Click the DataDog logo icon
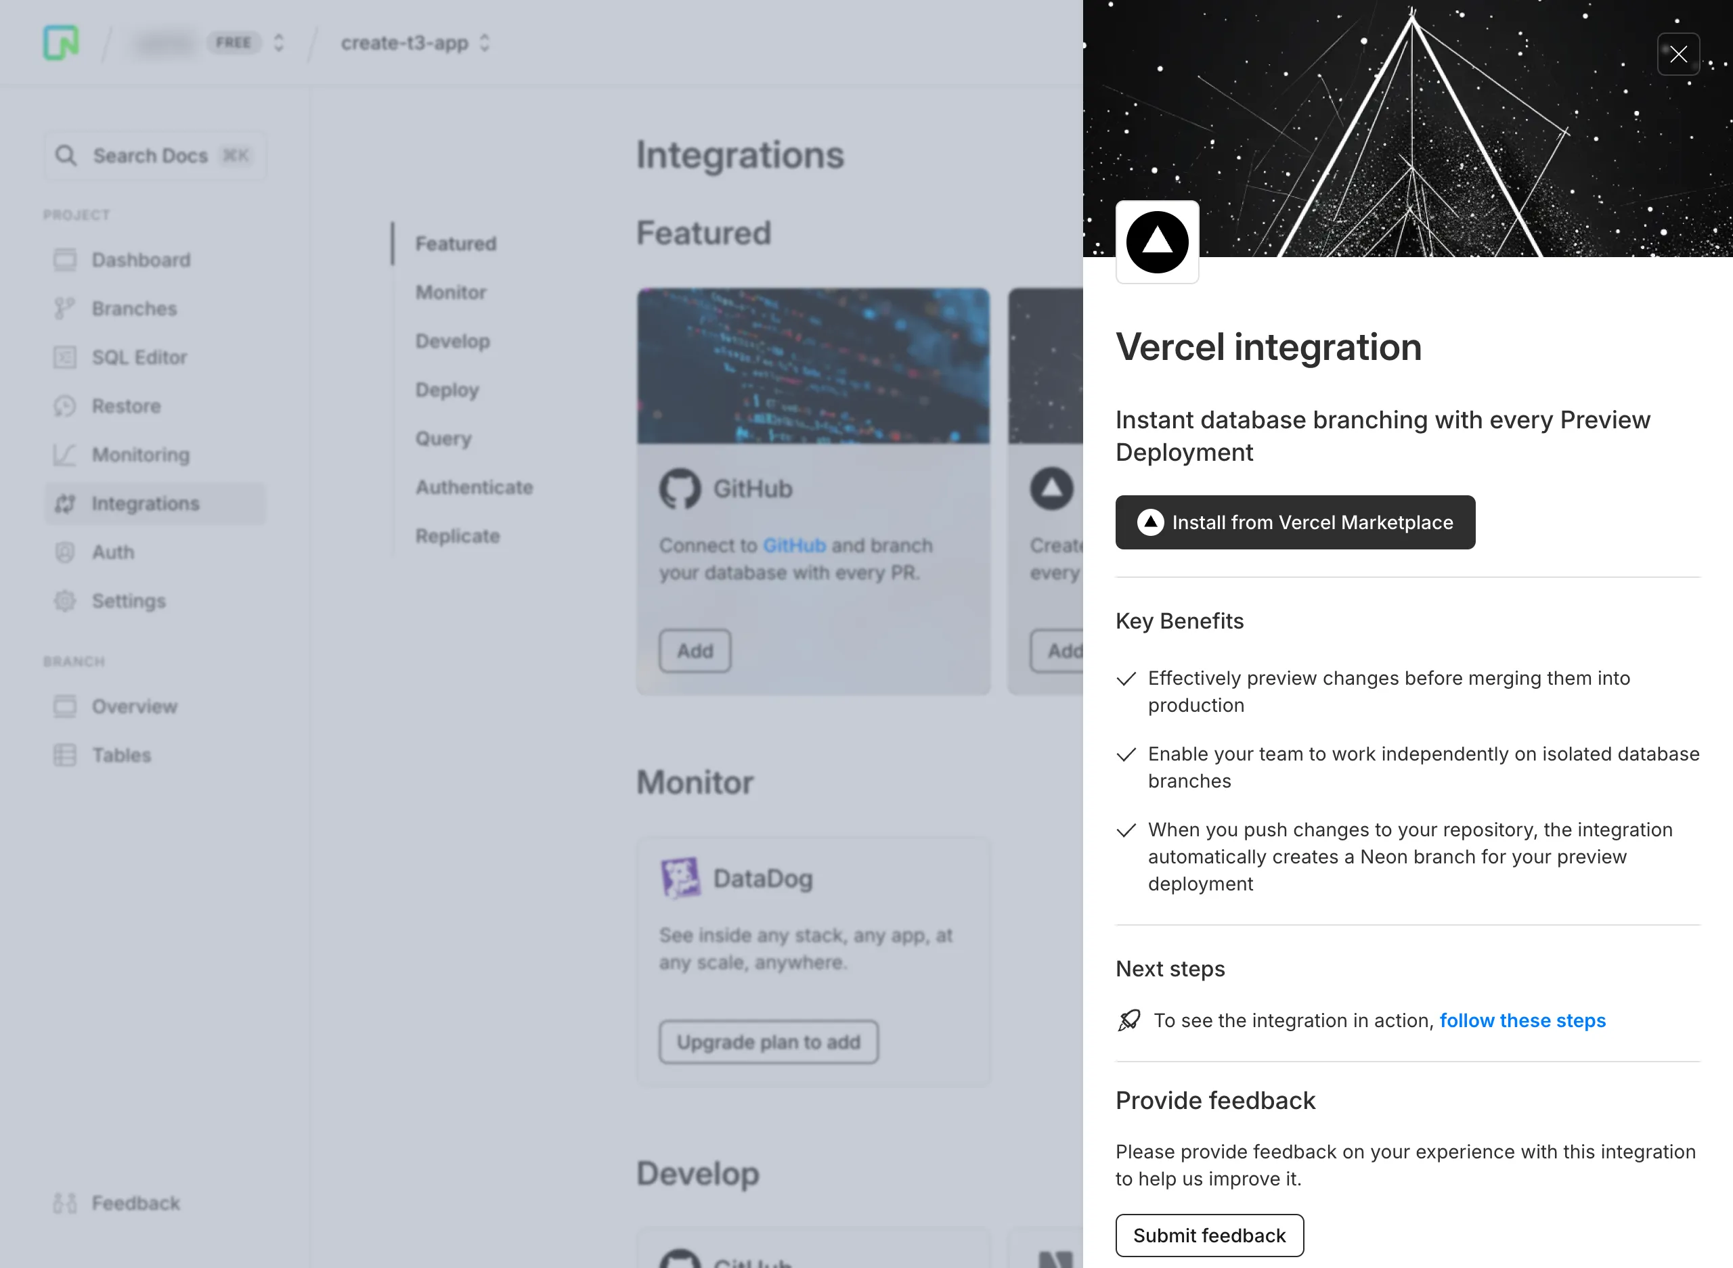The width and height of the screenshot is (1733, 1268). coord(680,878)
